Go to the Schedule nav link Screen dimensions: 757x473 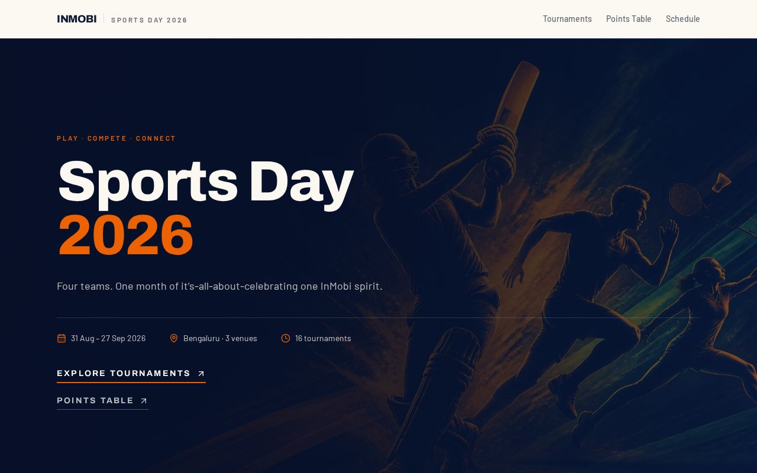click(682, 19)
